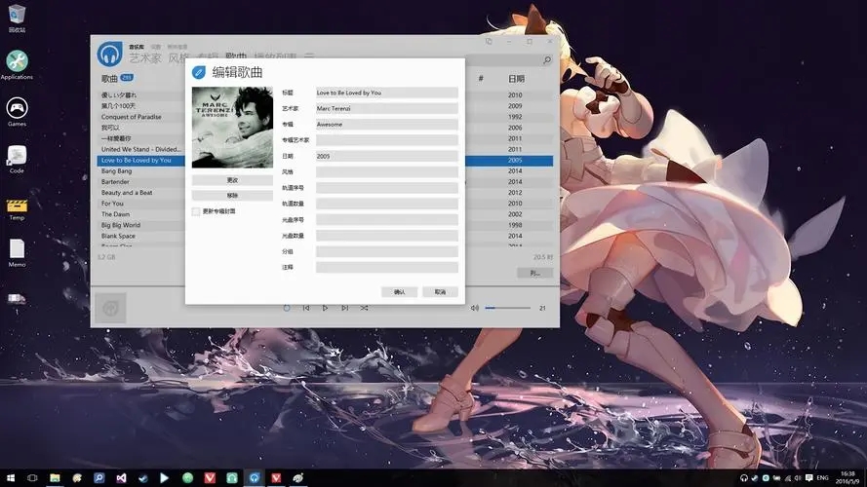Click the 标题 field with song title
Image resolution: width=867 pixels, height=487 pixels.
[386, 93]
